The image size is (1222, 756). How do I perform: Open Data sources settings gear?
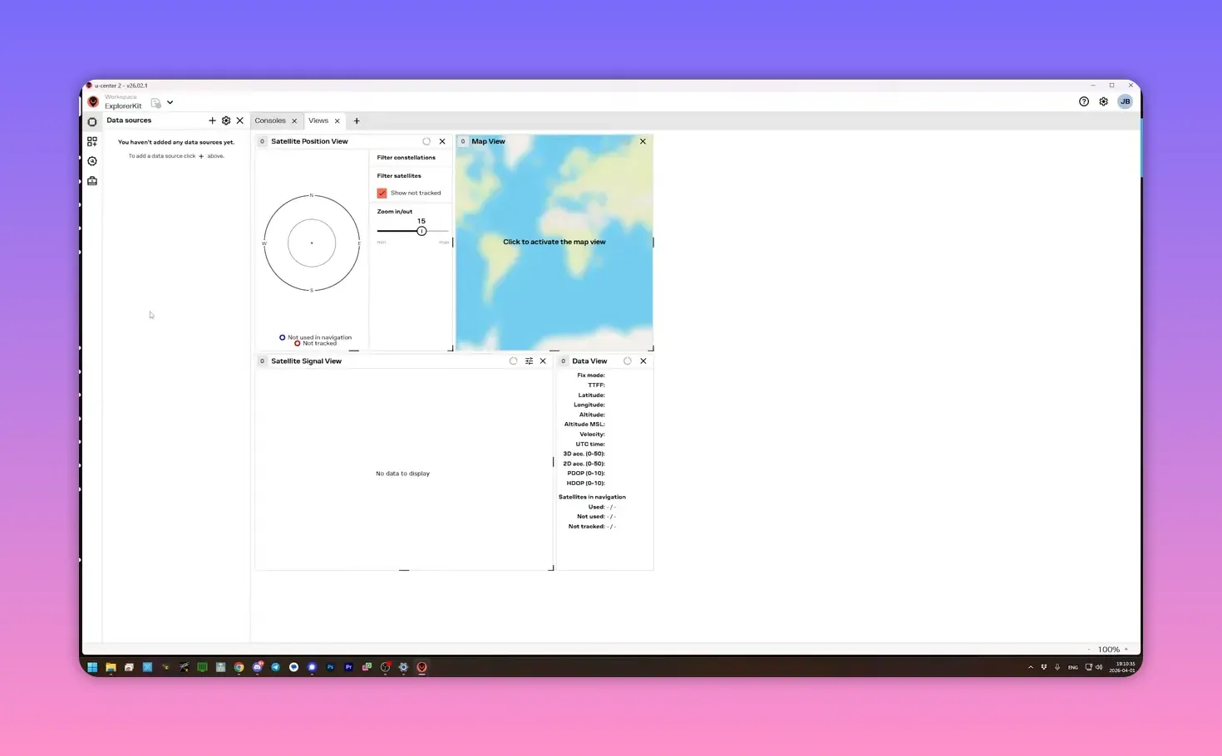[226, 120]
